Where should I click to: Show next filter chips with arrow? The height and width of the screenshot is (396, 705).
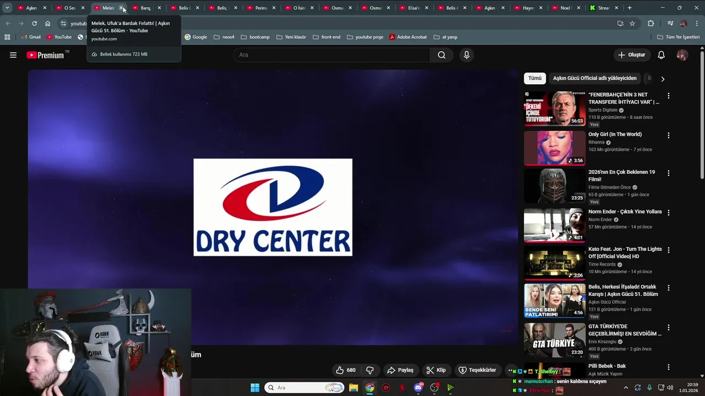pyautogui.click(x=663, y=79)
